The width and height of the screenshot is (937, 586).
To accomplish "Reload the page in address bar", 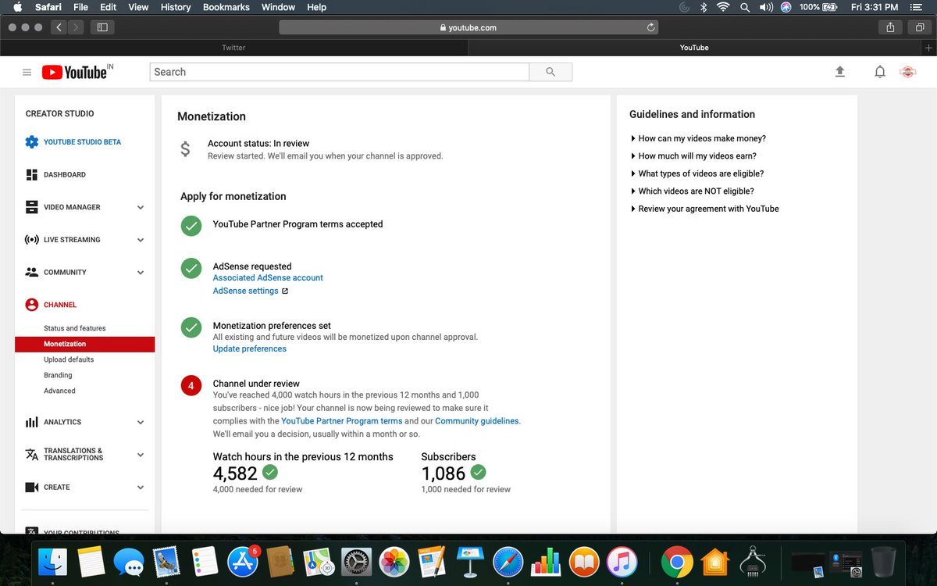I will tap(650, 27).
